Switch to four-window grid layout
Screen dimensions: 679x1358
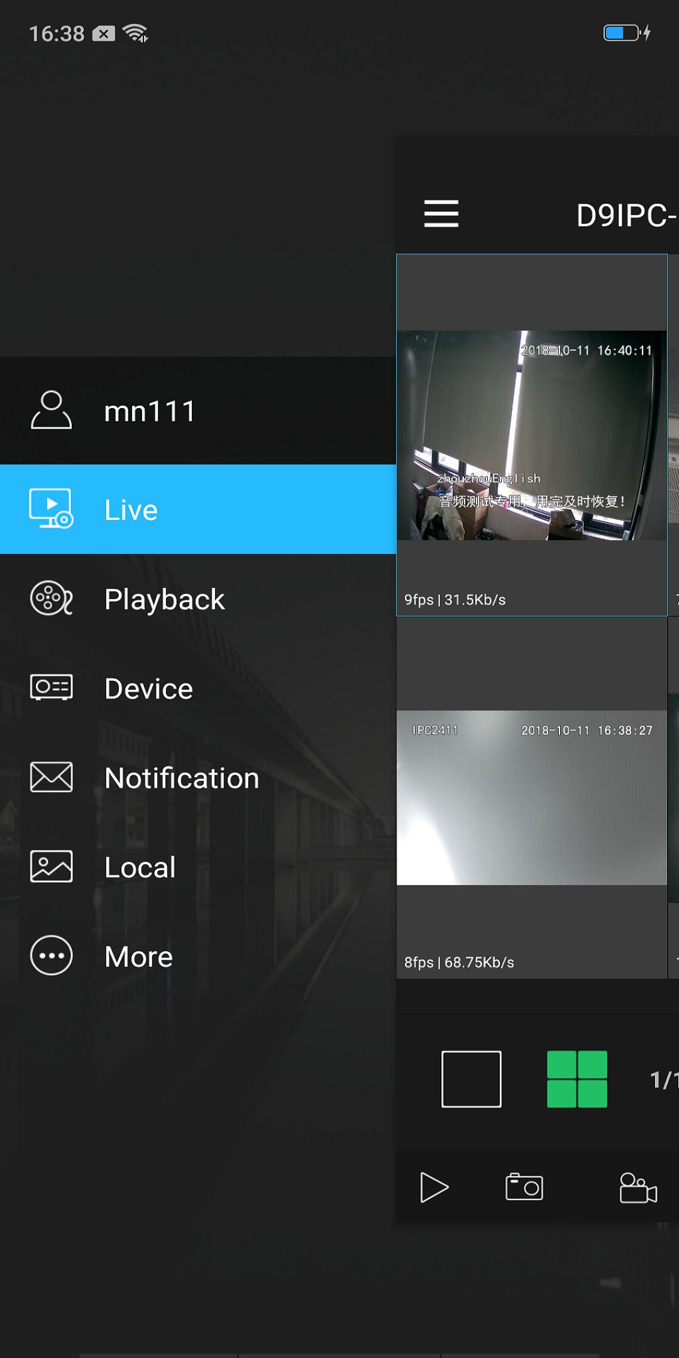tap(577, 1079)
